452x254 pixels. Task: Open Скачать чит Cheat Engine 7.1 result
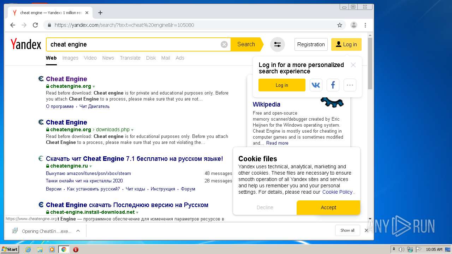tap(135, 159)
